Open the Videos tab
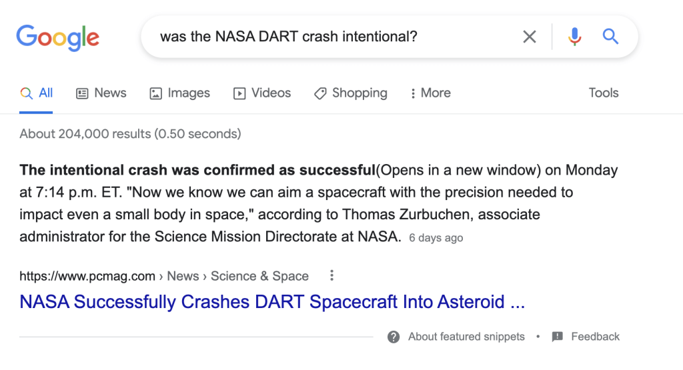 [x=261, y=93]
